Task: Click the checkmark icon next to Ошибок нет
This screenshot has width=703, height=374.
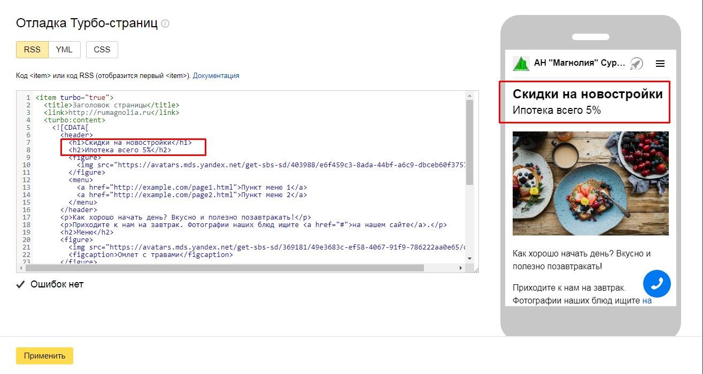Action: coord(21,284)
